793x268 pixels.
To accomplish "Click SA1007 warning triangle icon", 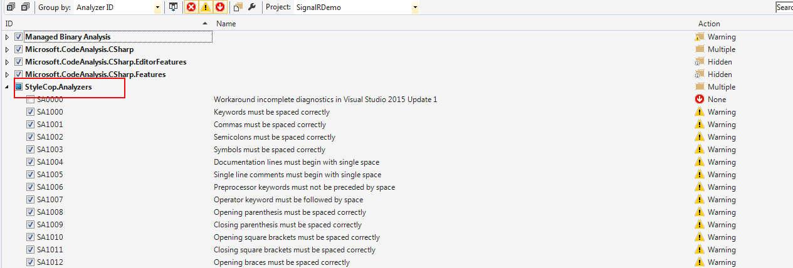I will pyautogui.click(x=700, y=200).
